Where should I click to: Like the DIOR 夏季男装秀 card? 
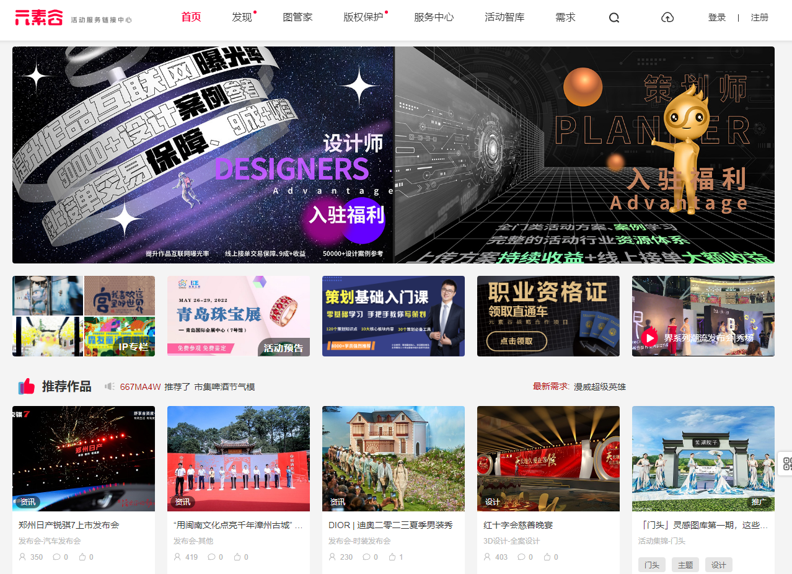392,557
